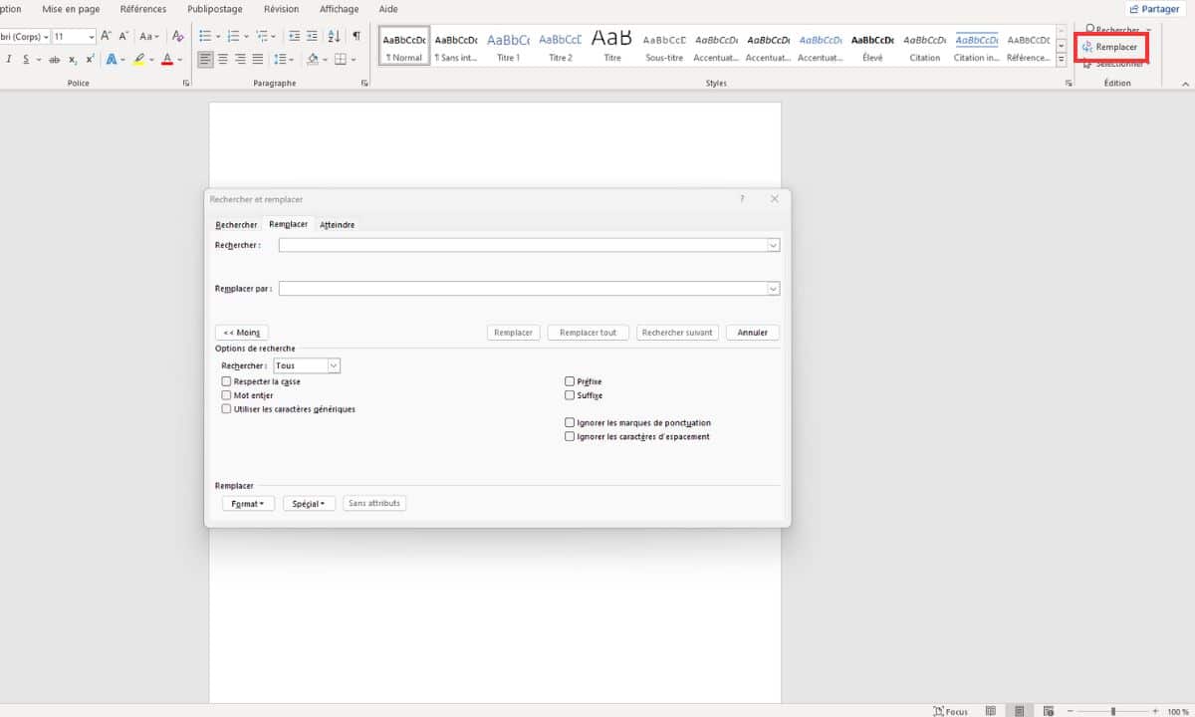Decrease paragraph indent
The image size is (1195, 717).
tap(294, 36)
